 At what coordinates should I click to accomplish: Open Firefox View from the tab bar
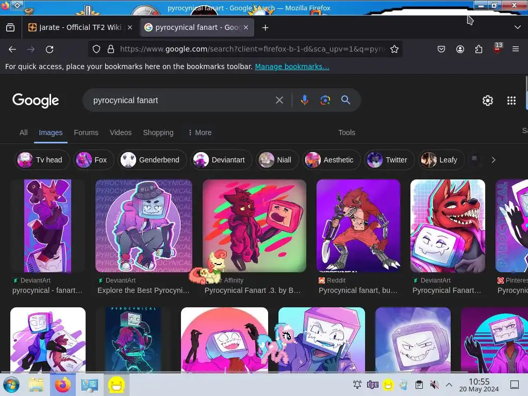pos(10,27)
